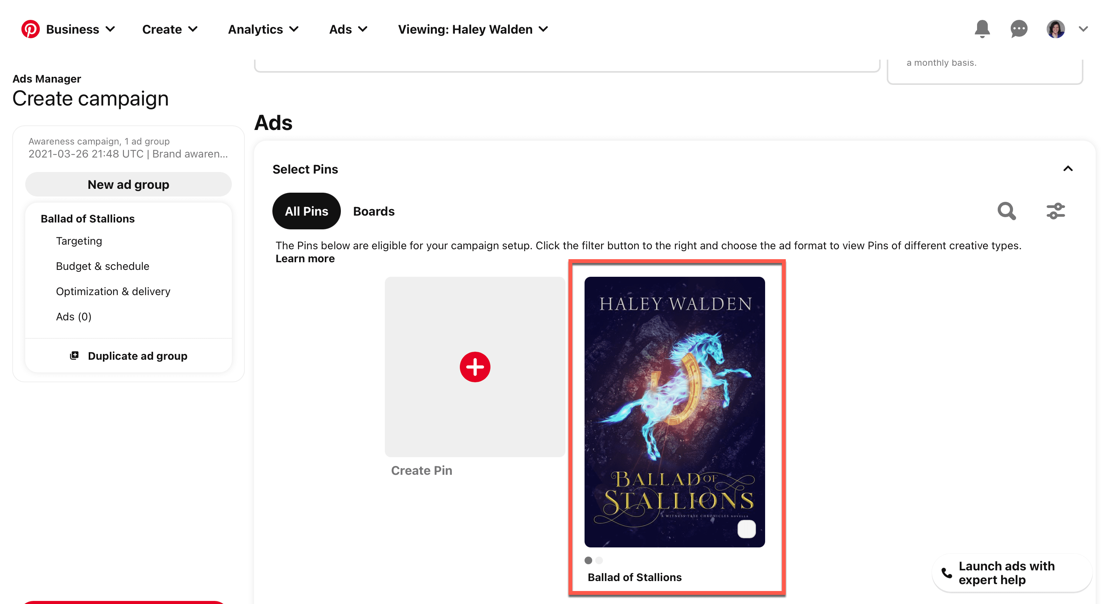Viewport: 1101px width, 604px height.
Task: Click the Pinterest logo icon
Action: 30,29
